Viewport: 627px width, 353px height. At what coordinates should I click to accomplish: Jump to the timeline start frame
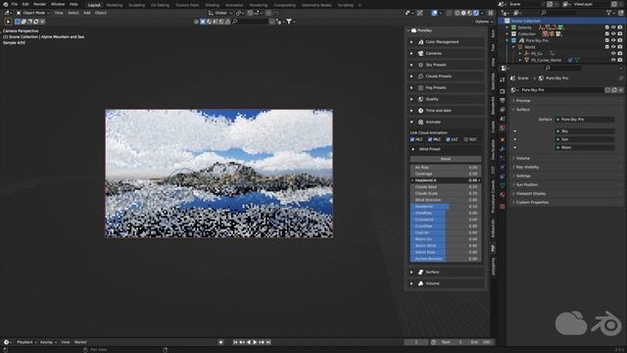[x=235, y=342]
